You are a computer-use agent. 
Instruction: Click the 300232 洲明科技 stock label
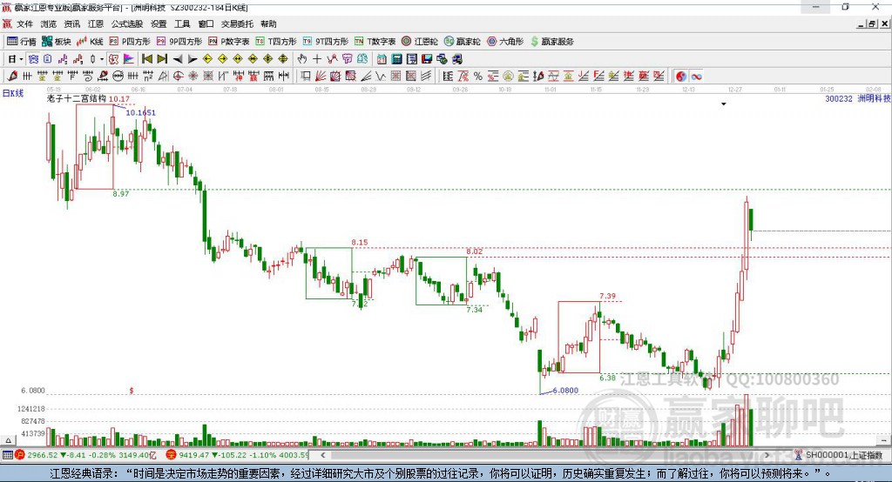(x=858, y=98)
